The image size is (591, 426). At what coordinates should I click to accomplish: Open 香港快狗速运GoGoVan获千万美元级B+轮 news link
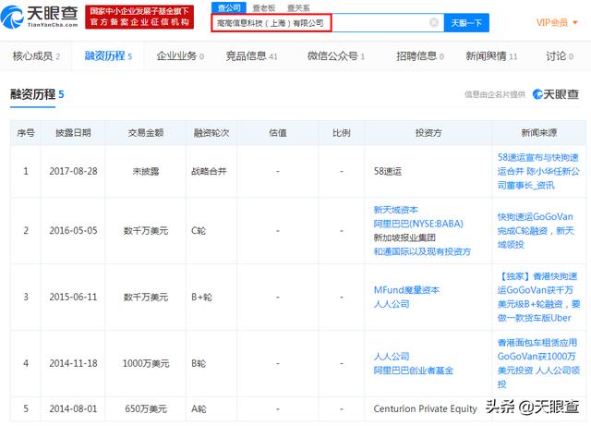coord(538,297)
